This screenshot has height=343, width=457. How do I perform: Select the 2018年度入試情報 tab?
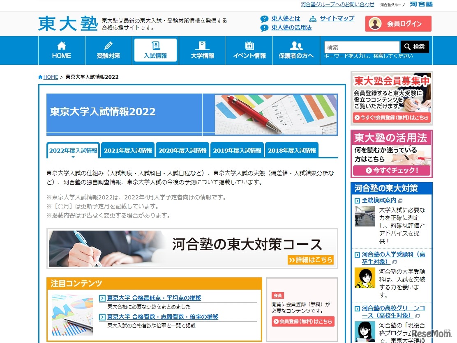292,150
